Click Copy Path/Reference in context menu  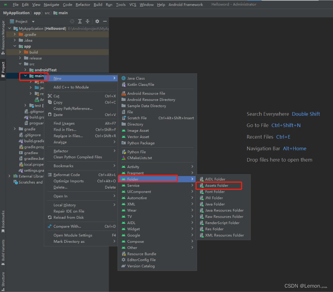click(82, 108)
